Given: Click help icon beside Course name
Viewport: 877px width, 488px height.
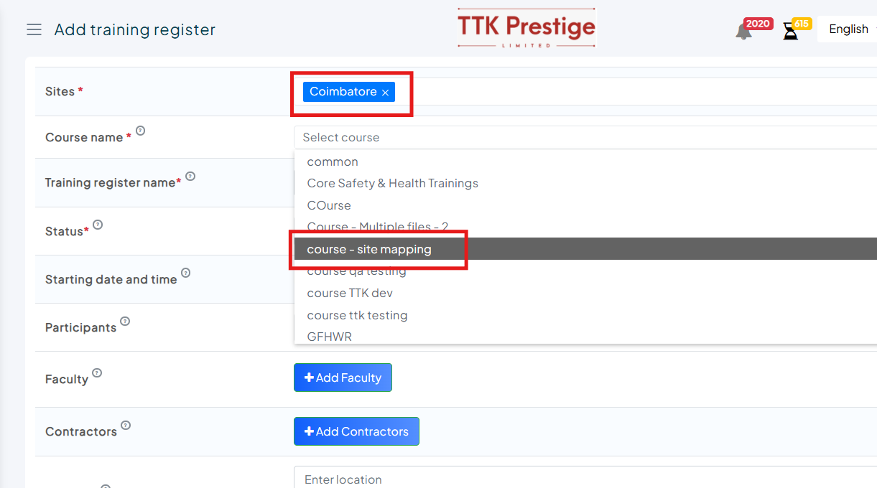Looking at the screenshot, I should (x=141, y=131).
